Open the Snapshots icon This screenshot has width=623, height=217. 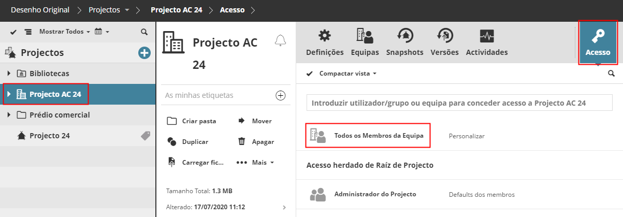(x=405, y=36)
